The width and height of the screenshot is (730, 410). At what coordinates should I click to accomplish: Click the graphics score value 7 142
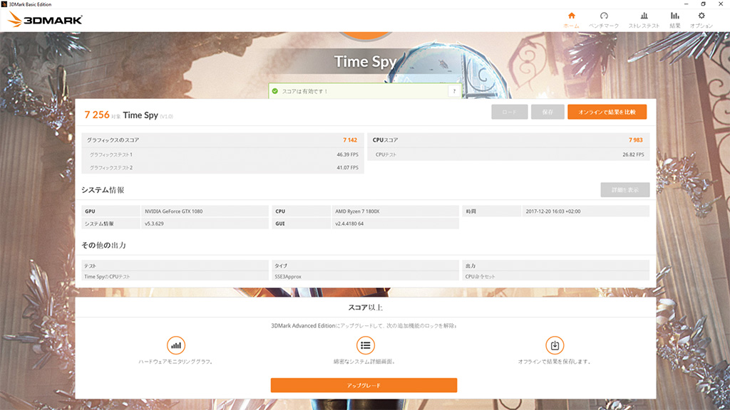[350, 140]
